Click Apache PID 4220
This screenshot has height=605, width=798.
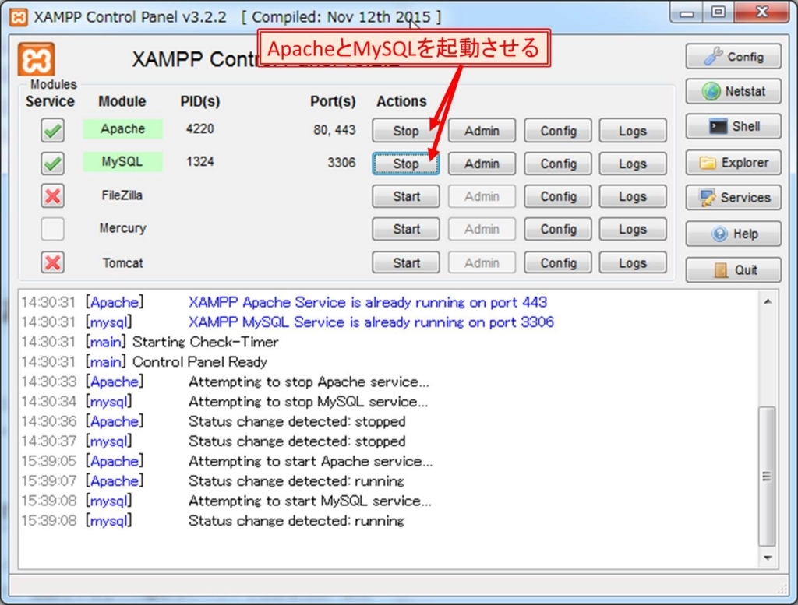[x=200, y=128]
